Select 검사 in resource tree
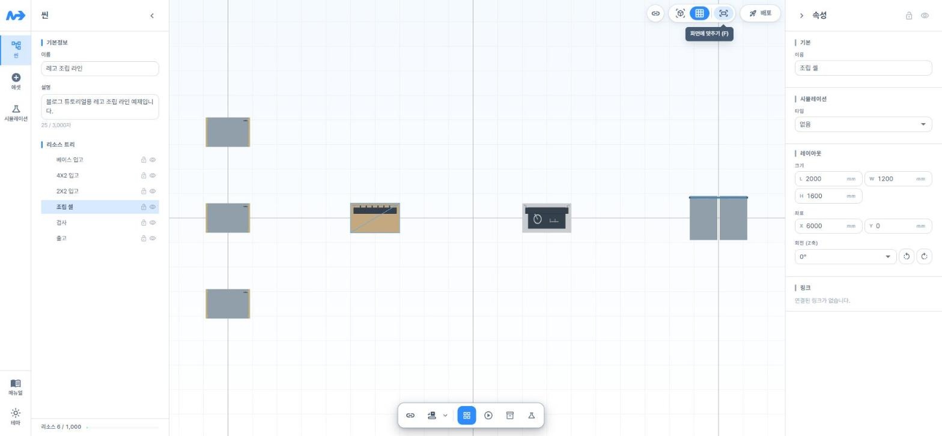The height and width of the screenshot is (436, 942). tap(100, 222)
